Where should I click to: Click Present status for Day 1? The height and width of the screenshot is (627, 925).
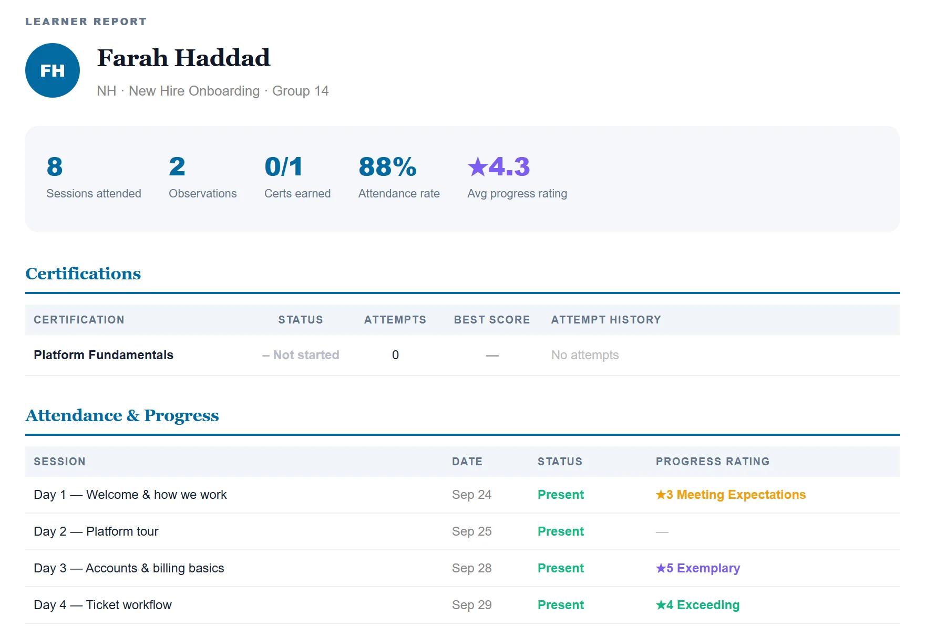coord(561,495)
